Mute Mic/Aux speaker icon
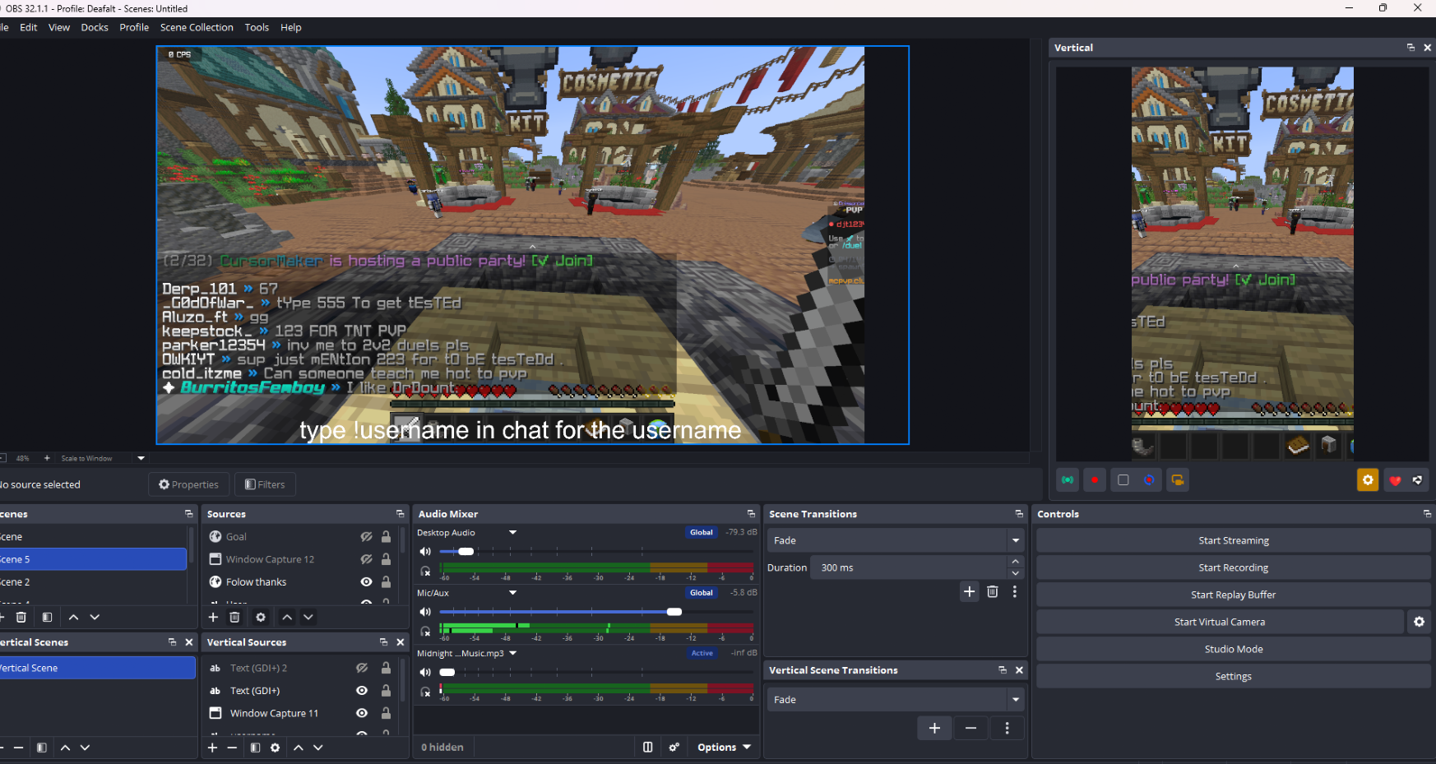This screenshot has width=1436, height=764. coord(425,612)
